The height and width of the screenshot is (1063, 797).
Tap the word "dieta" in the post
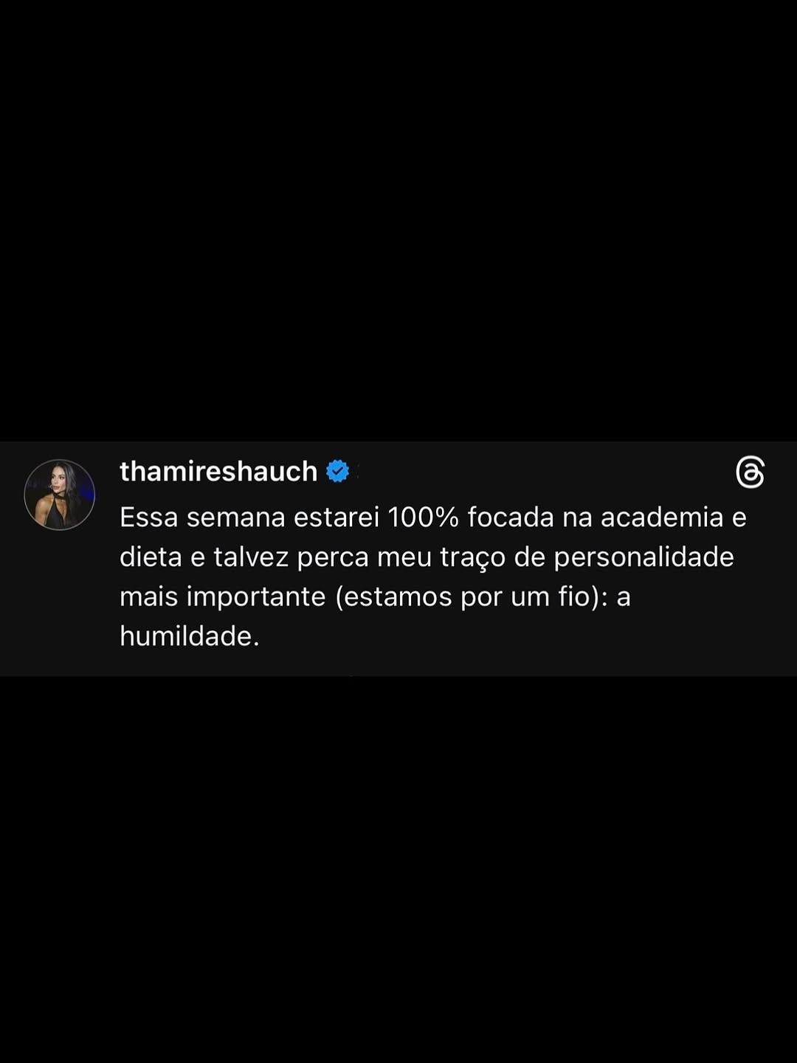[x=151, y=557]
